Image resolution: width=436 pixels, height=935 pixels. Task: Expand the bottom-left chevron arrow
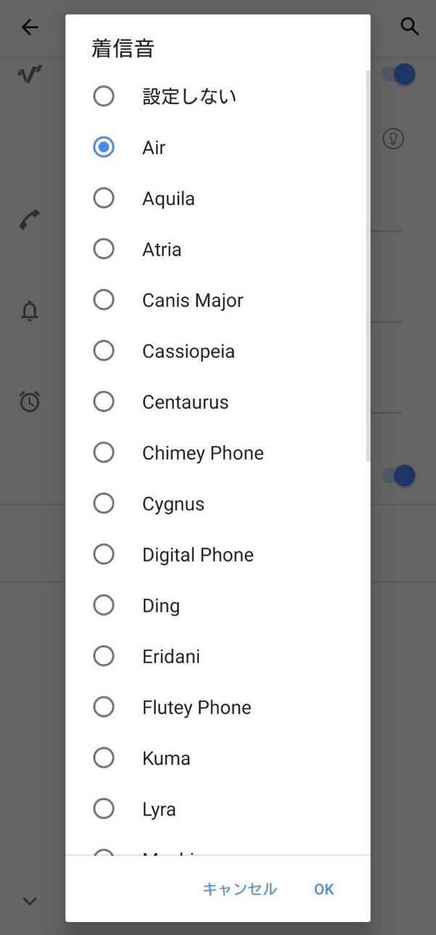pyautogui.click(x=30, y=902)
